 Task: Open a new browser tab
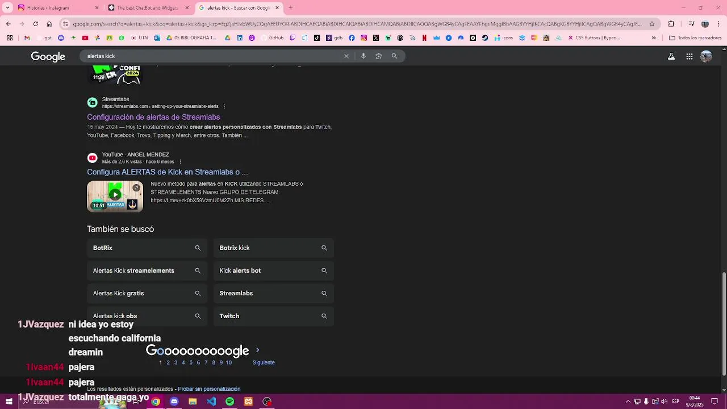pyautogui.click(x=291, y=8)
